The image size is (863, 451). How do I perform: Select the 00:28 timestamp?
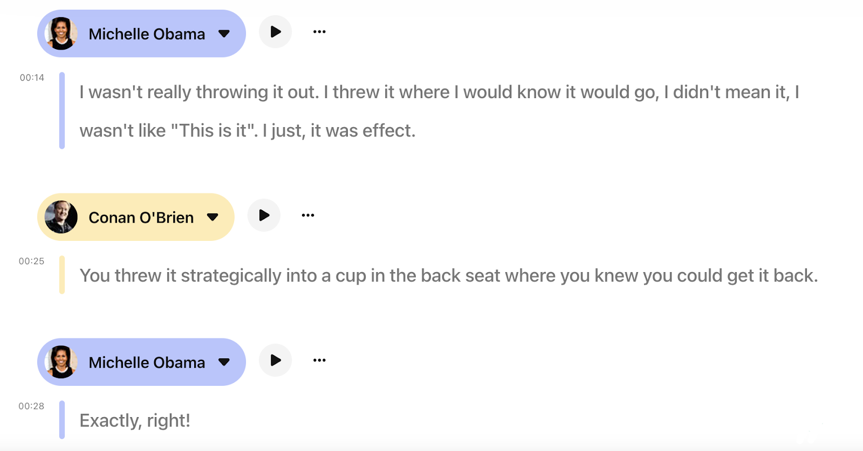point(32,406)
